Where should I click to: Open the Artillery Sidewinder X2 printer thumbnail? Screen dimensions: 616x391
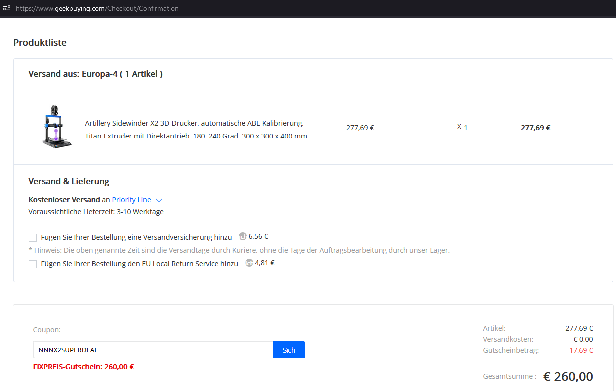pyautogui.click(x=57, y=127)
